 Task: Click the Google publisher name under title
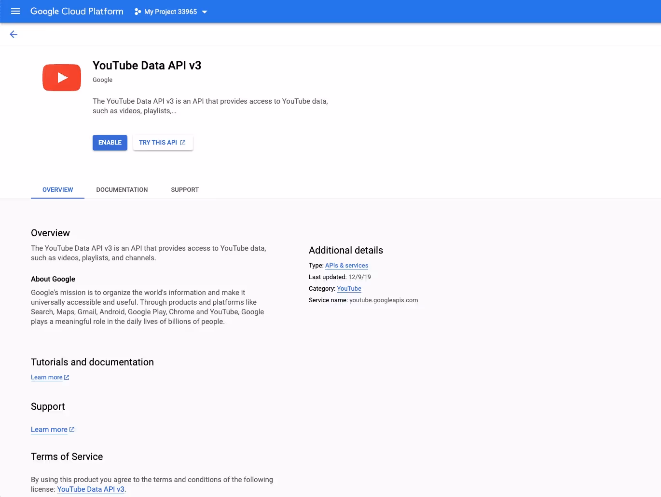[x=102, y=80]
